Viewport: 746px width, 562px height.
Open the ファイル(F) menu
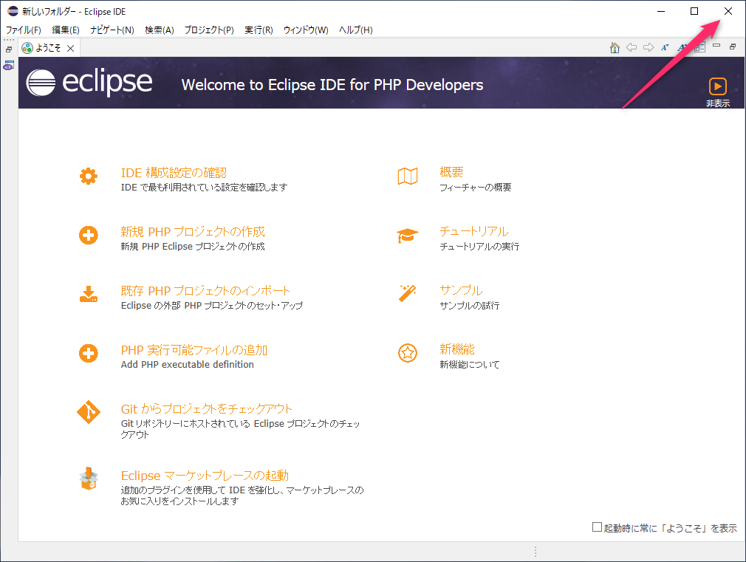(x=24, y=30)
